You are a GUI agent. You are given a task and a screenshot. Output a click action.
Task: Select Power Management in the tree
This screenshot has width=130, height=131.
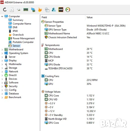click(24, 38)
